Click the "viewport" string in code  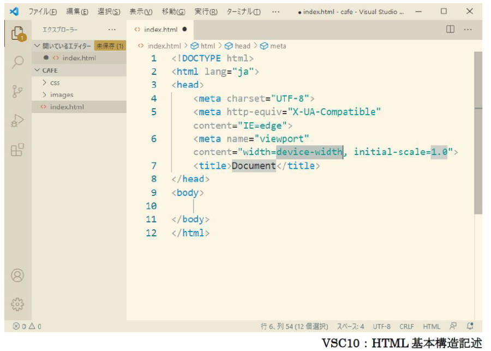[x=282, y=139]
